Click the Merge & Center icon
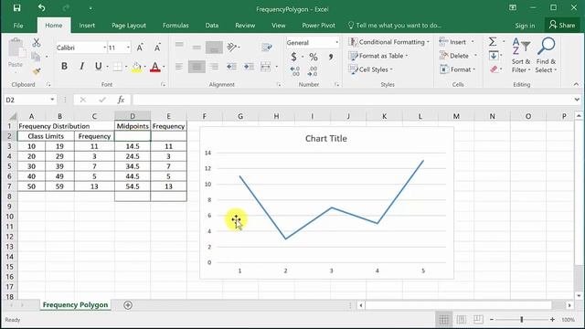The width and height of the screenshot is (585, 329). [266, 67]
